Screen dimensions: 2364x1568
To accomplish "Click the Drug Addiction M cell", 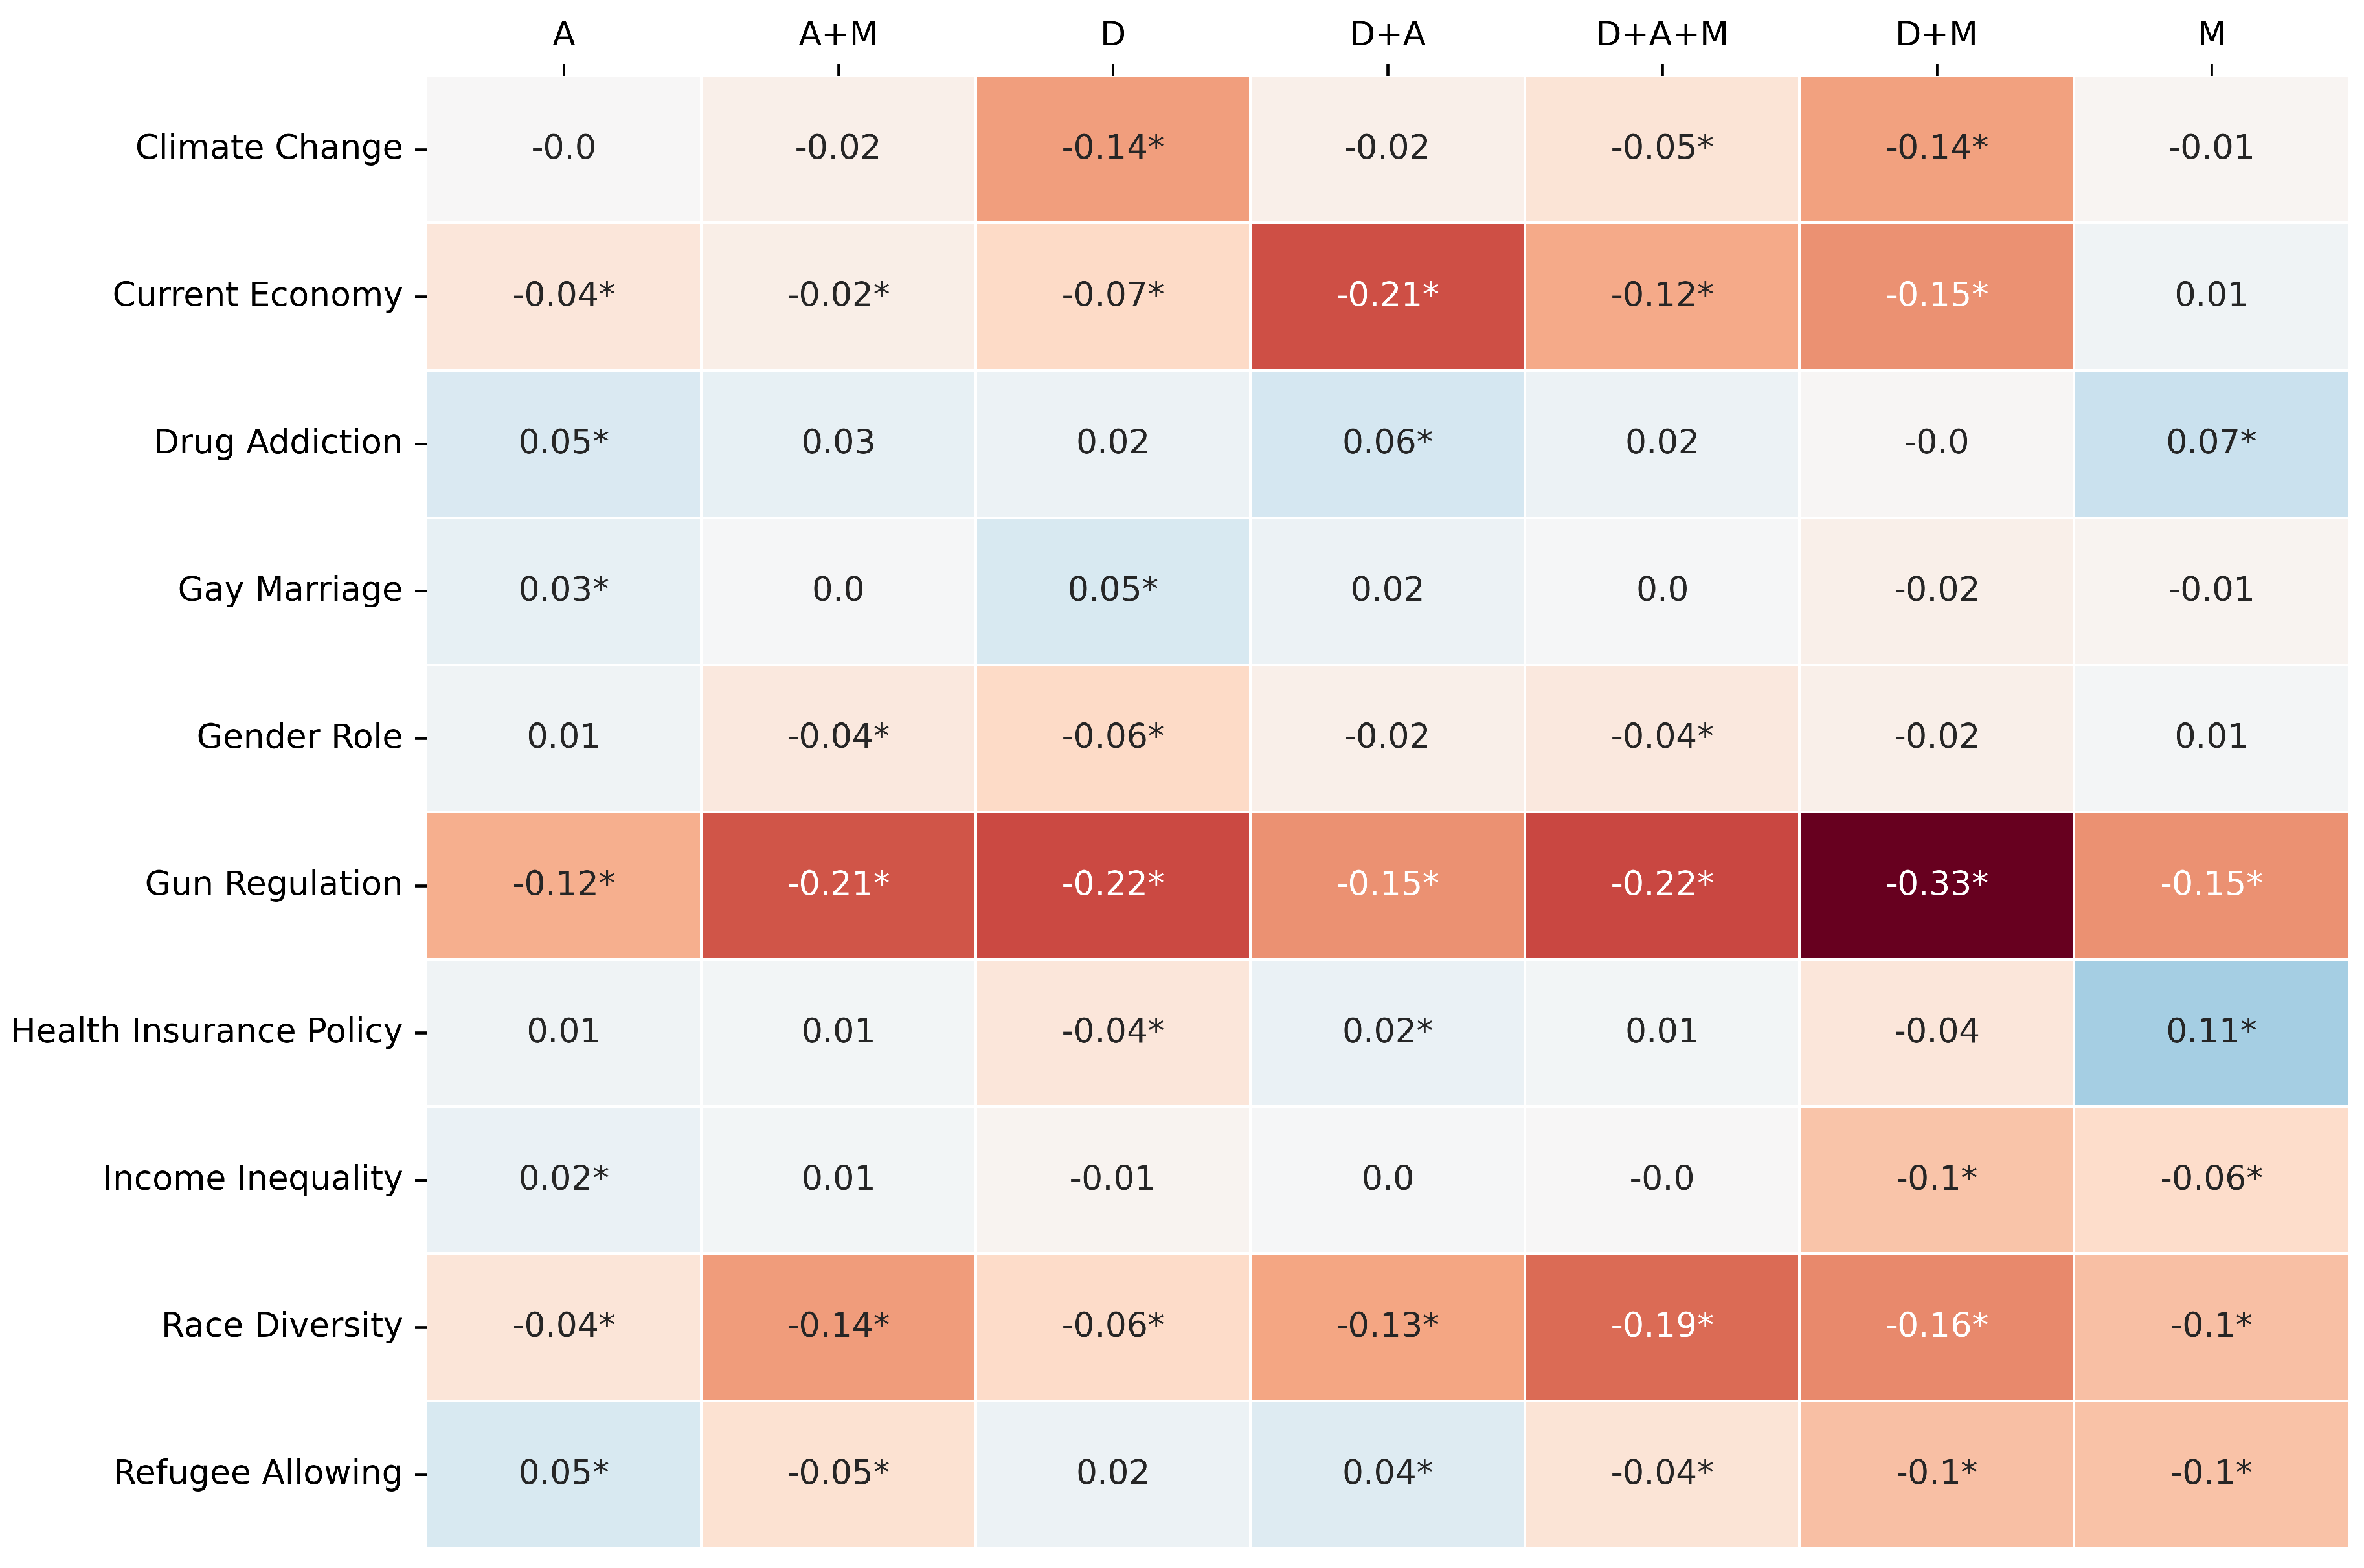I will tap(2211, 442).
